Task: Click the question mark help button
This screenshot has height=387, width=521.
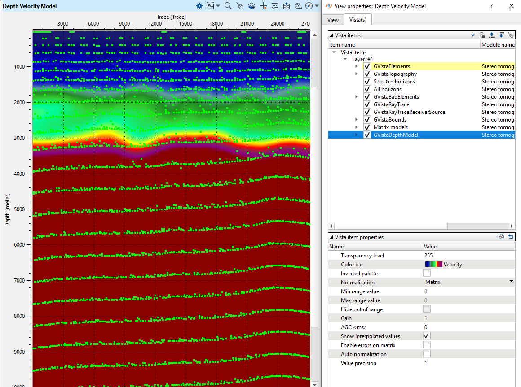Action: point(491,6)
